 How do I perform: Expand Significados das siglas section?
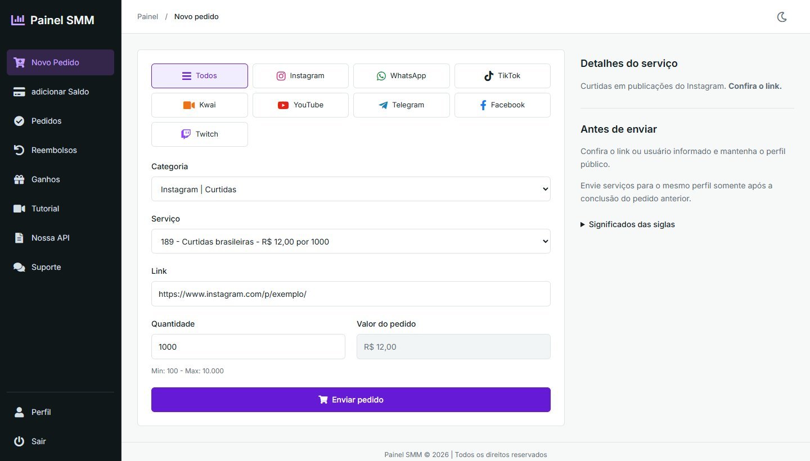628,224
